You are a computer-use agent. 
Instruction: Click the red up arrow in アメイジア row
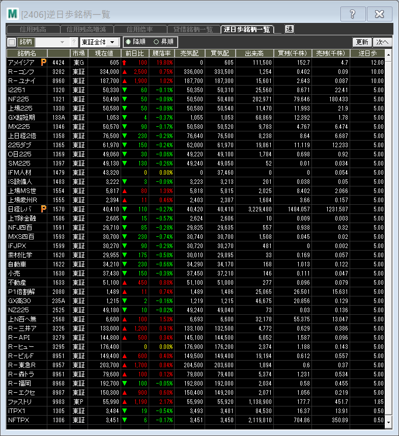pyautogui.click(x=124, y=62)
